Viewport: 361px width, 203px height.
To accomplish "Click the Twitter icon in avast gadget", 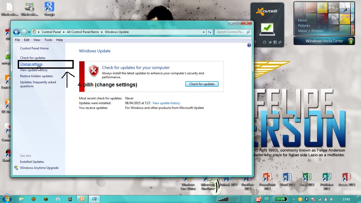I will pos(270,42).
